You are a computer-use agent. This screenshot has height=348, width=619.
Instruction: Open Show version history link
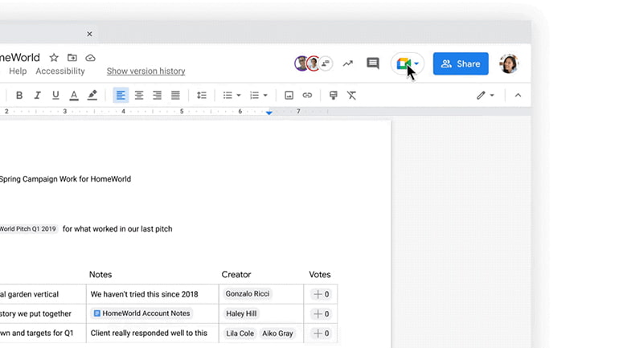[146, 71]
